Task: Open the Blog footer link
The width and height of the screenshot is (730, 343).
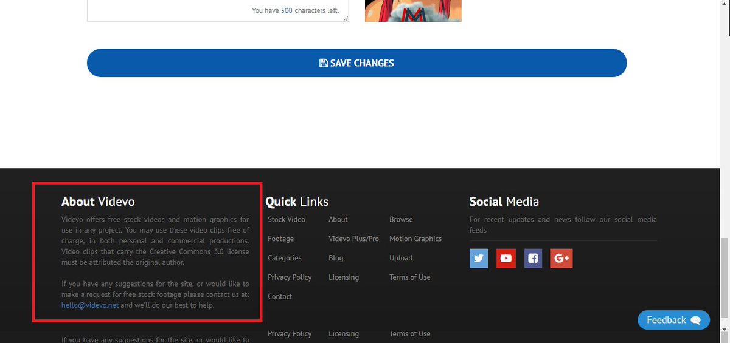Action: point(336,258)
